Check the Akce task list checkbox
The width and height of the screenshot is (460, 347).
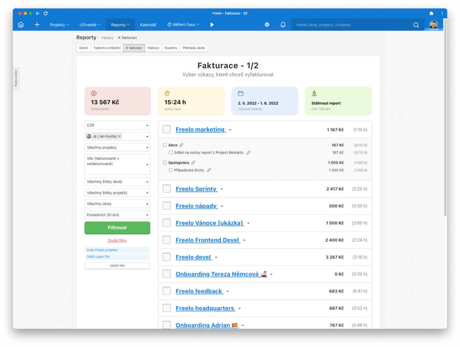point(165,145)
